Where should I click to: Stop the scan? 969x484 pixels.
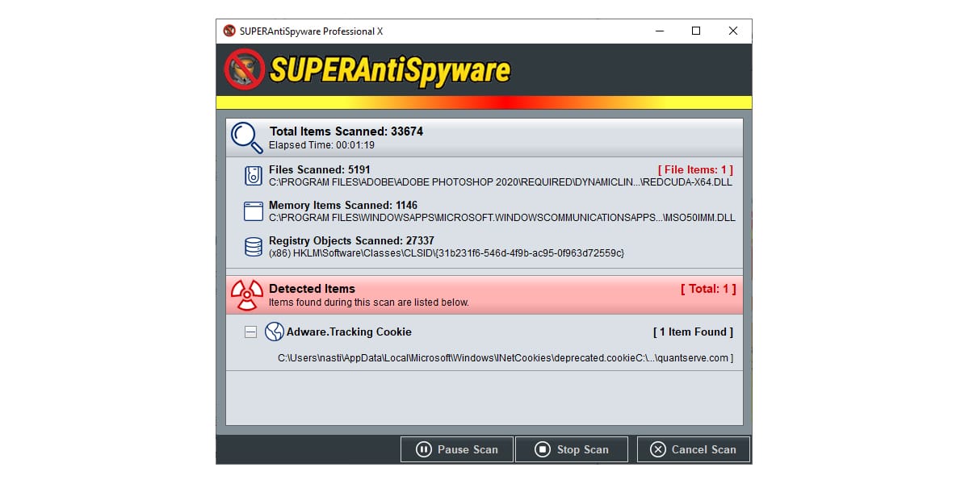tap(572, 449)
